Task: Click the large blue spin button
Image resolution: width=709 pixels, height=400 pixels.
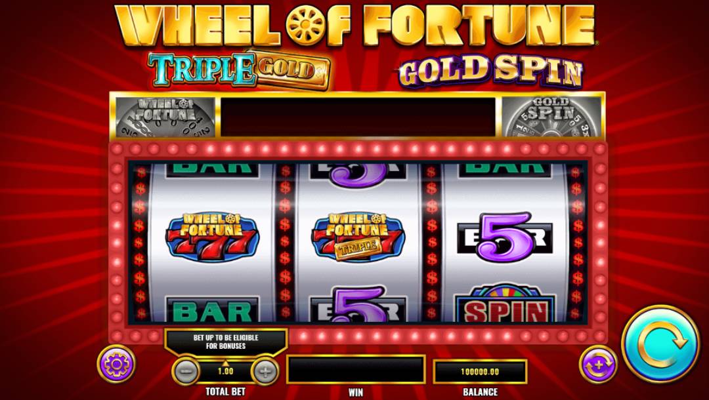Action: 660,344
